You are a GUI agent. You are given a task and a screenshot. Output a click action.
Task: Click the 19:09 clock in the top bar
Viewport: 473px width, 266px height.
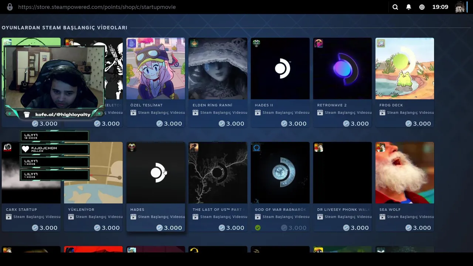(x=440, y=7)
